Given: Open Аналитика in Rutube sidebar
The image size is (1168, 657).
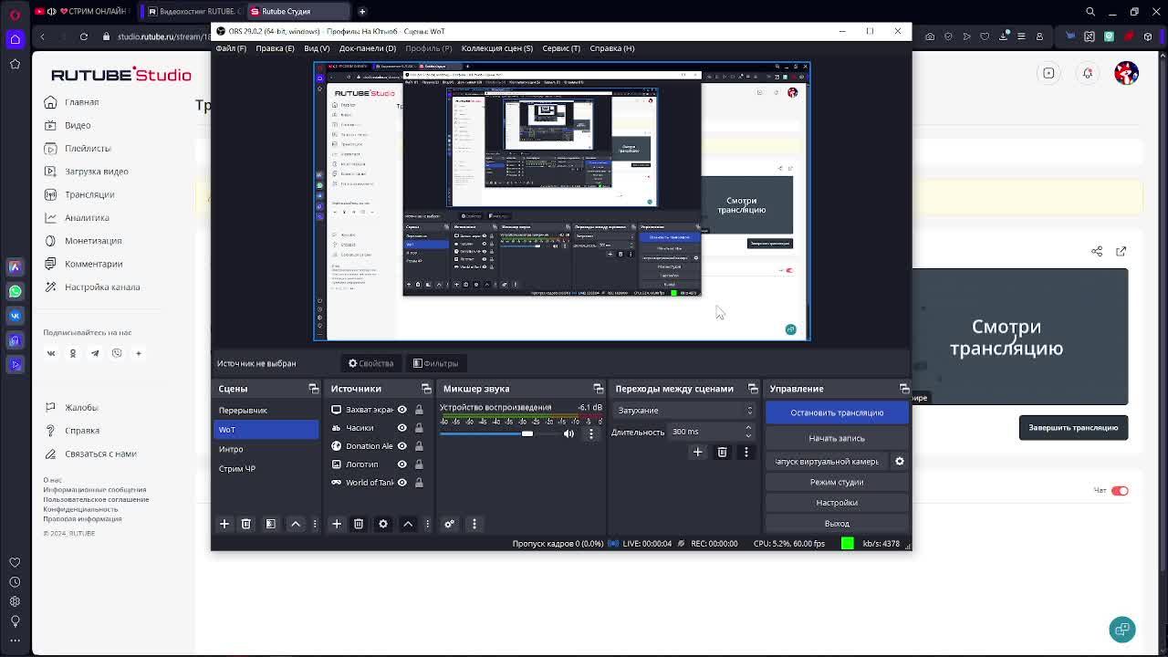Looking at the screenshot, I should 87,218.
